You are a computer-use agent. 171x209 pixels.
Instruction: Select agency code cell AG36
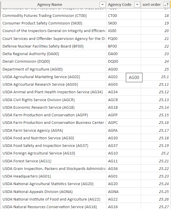(124, 169)
